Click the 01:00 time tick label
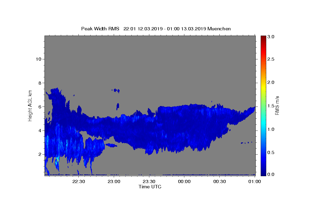The width and height of the screenshot is (316, 211). tap(255, 181)
